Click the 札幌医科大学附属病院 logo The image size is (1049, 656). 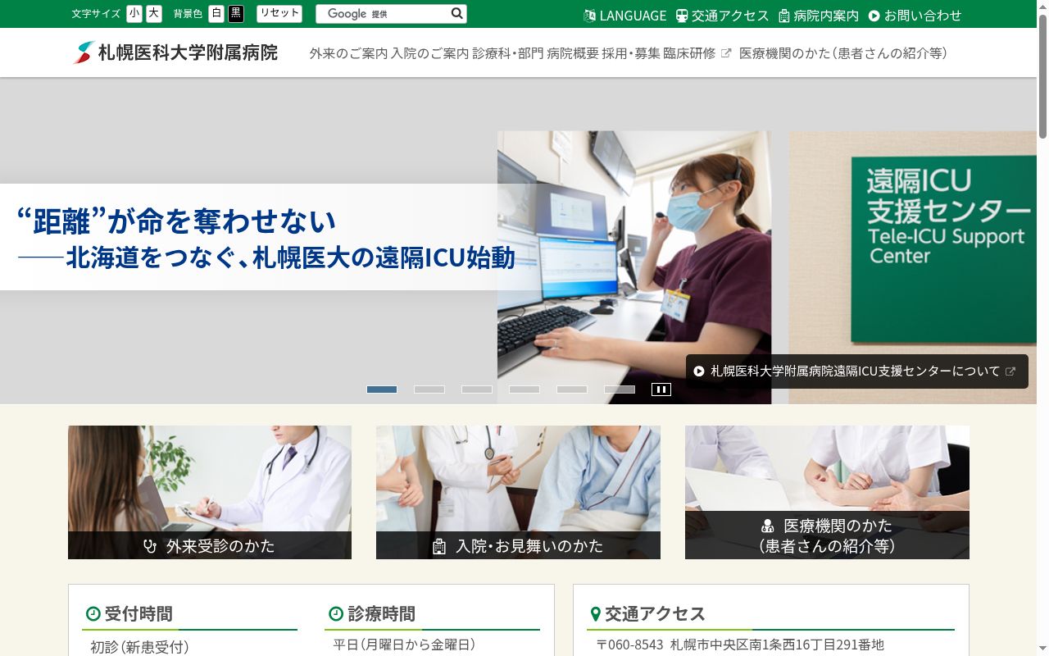[x=175, y=52]
